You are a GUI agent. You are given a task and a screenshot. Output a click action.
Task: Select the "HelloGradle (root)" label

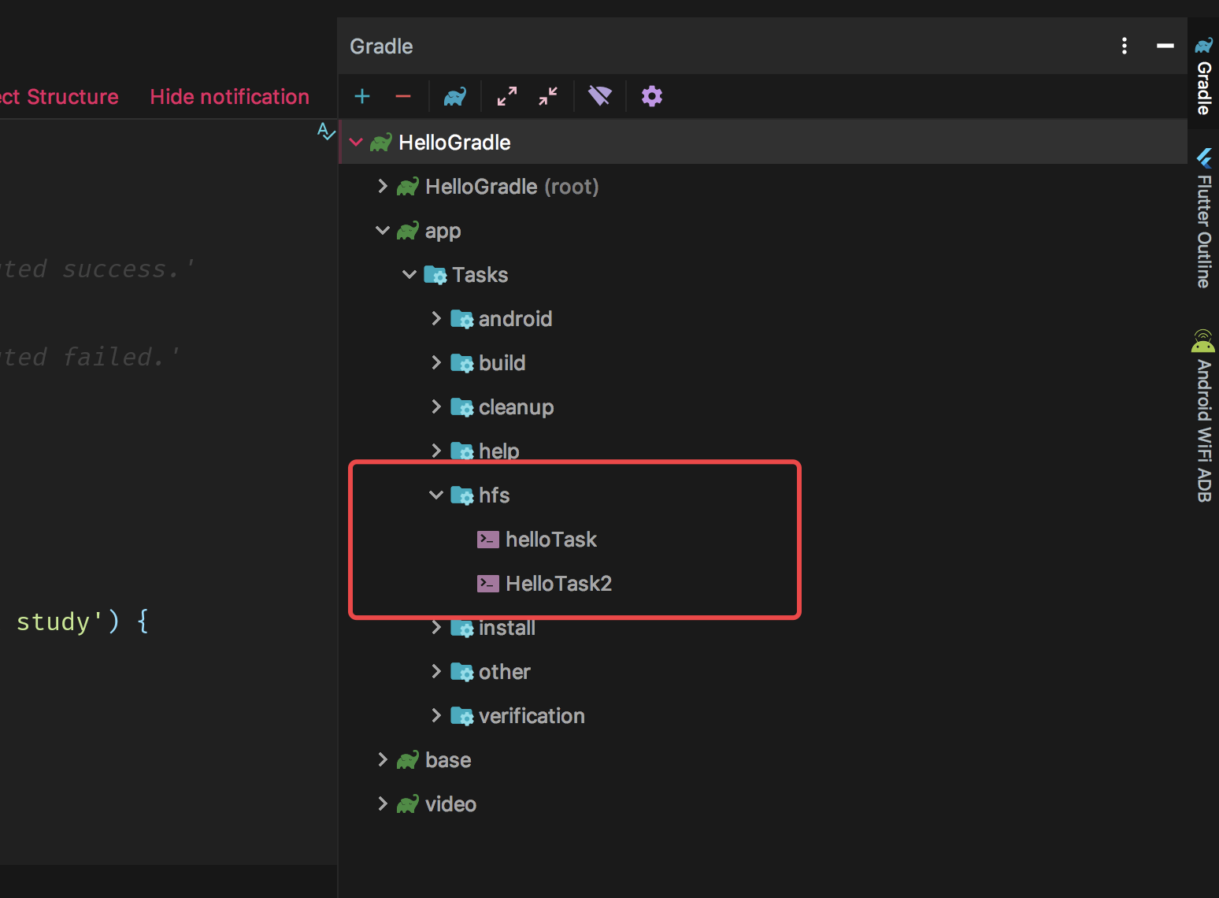tap(512, 187)
